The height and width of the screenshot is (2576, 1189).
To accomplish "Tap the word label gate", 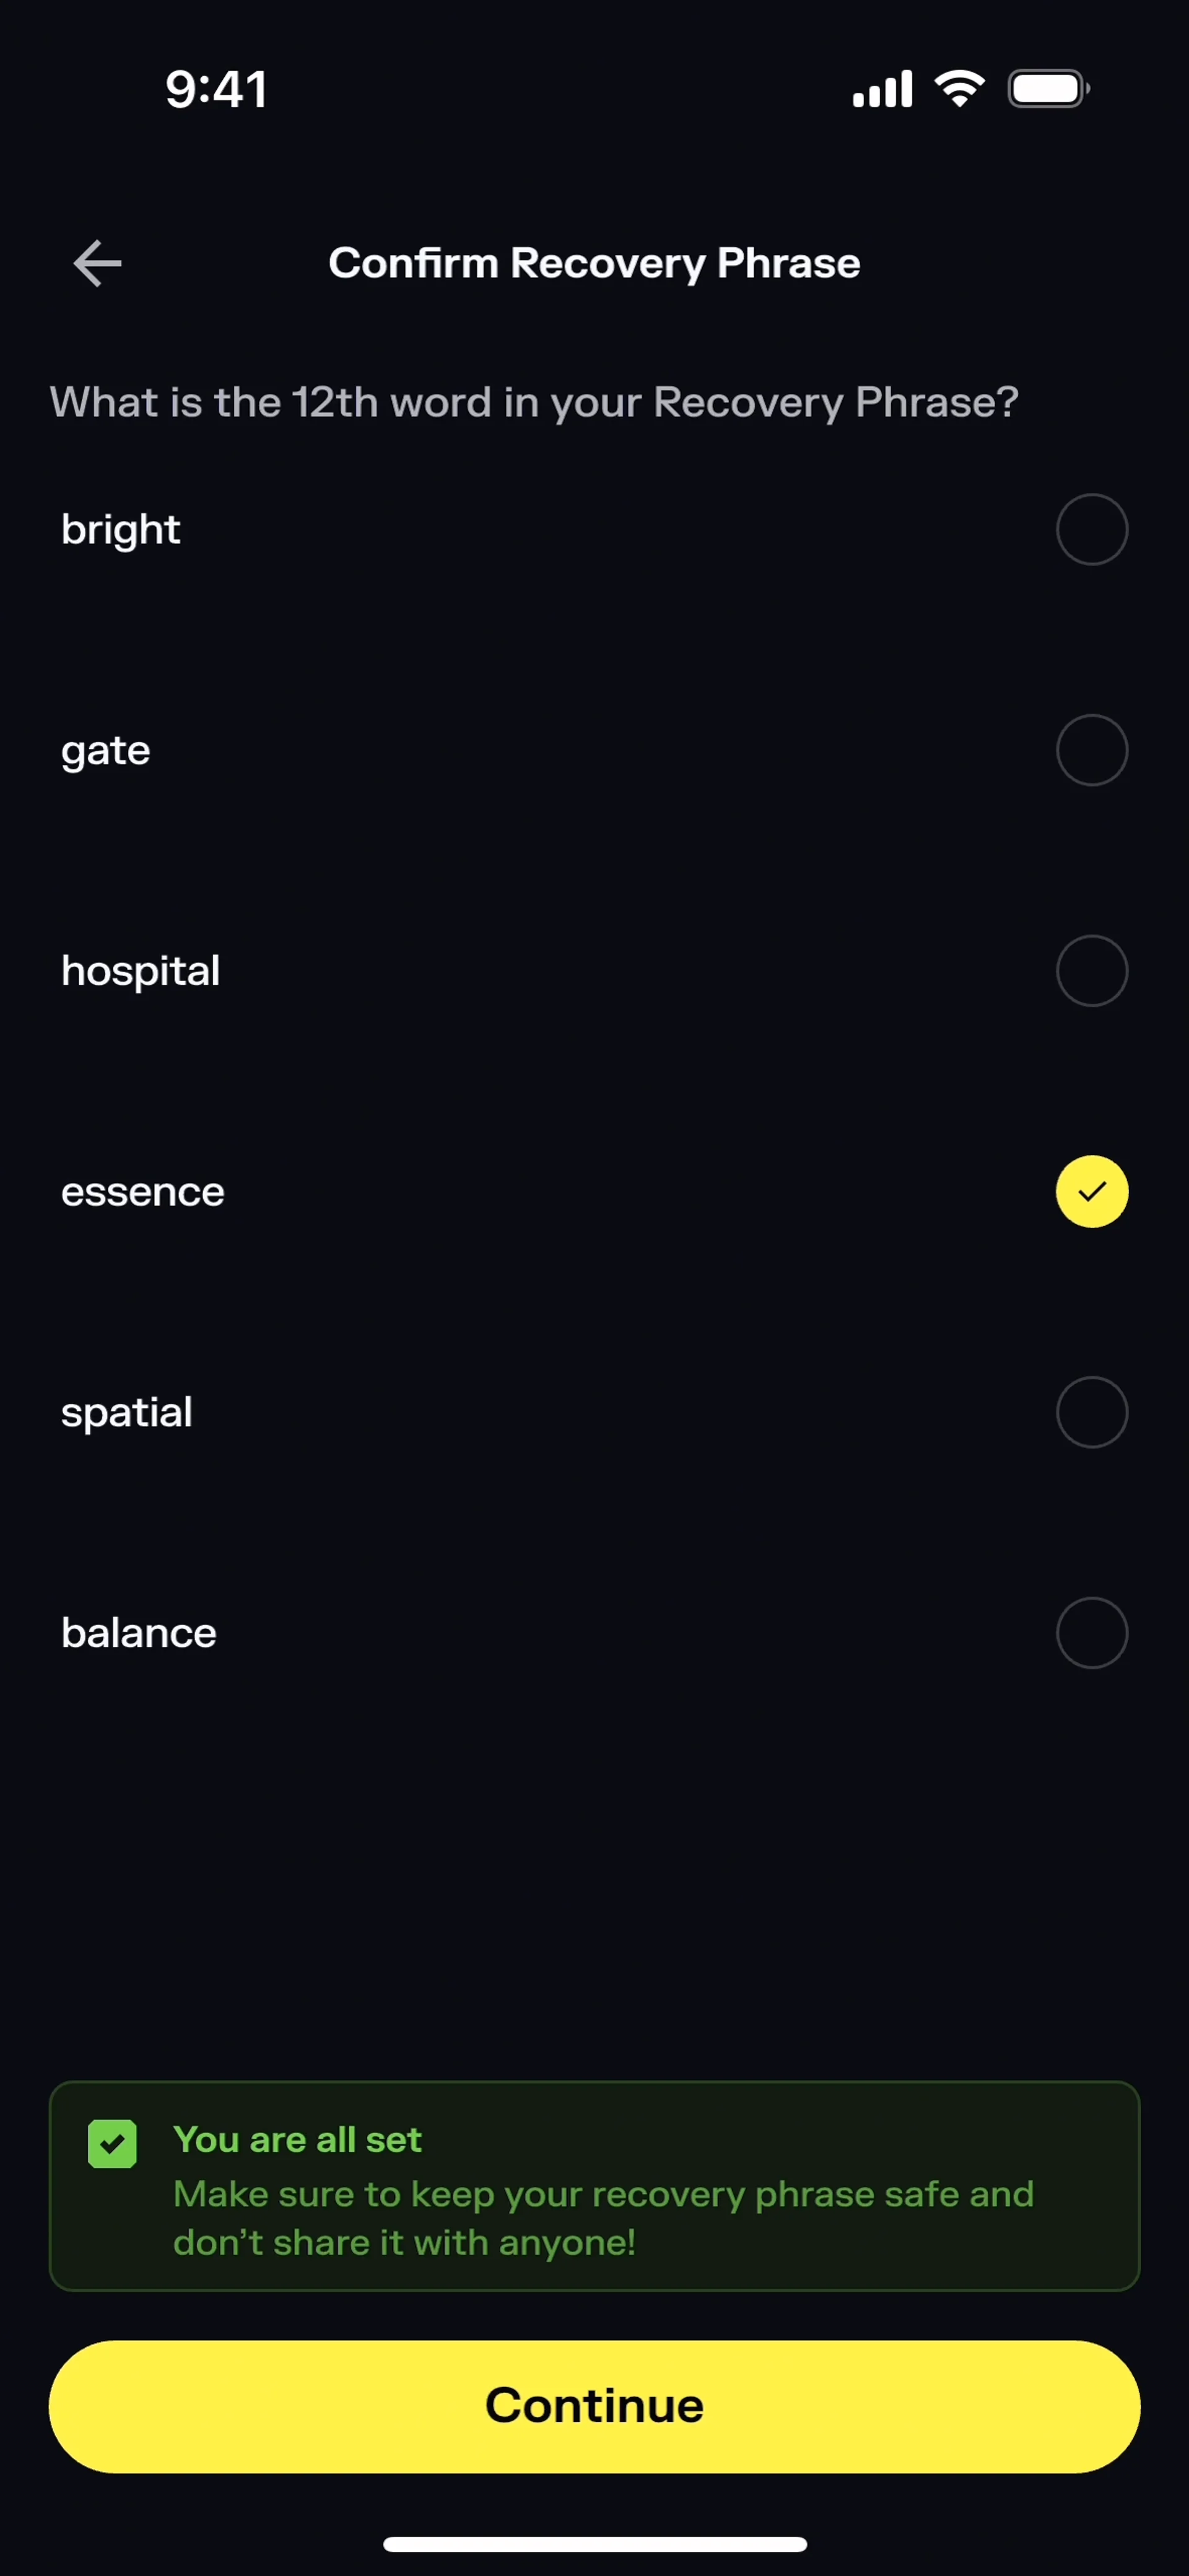I will 106,751.
